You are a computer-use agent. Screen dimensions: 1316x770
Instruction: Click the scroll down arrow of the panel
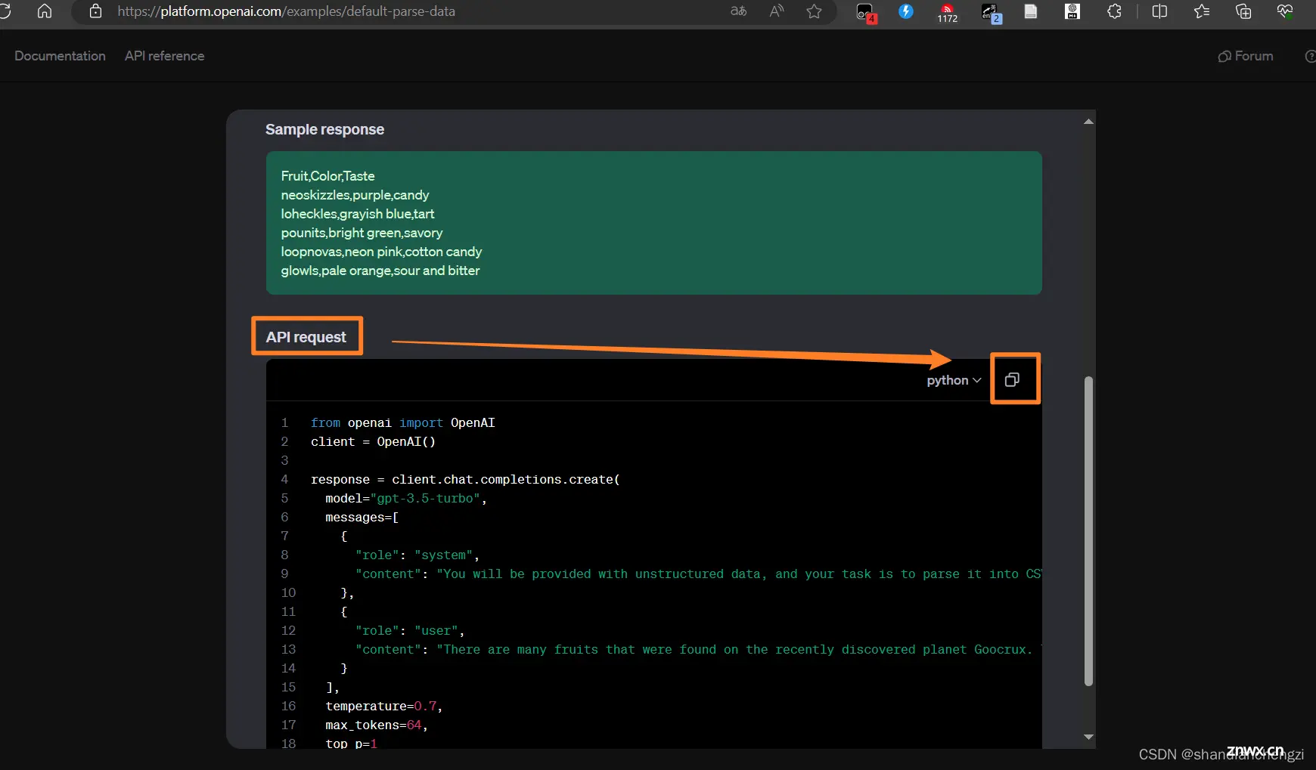(1088, 737)
